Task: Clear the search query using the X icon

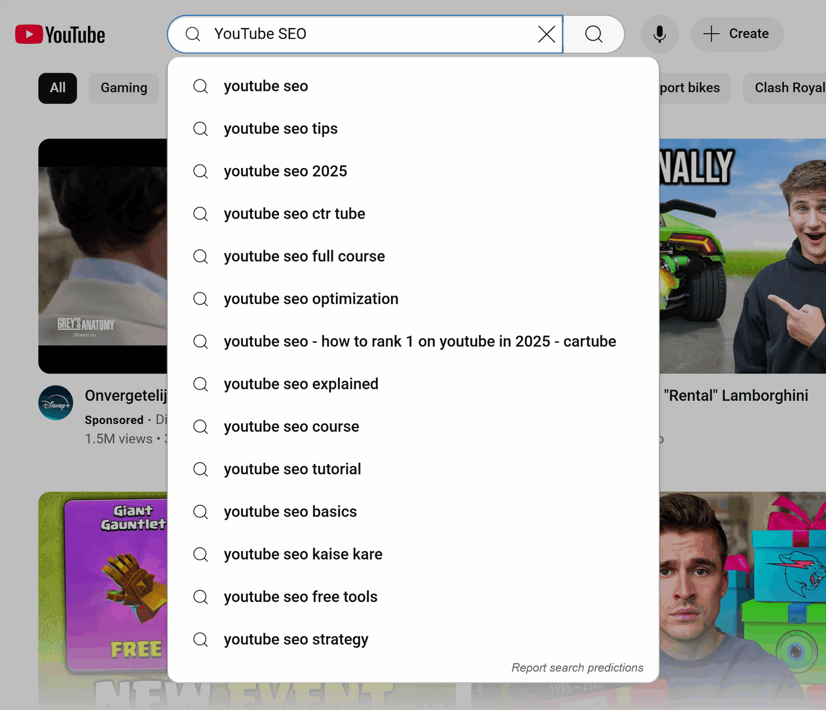Action: [x=546, y=34]
